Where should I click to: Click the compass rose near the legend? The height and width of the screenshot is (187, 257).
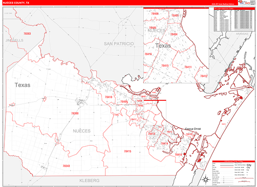pyautogui.click(x=206, y=179)
